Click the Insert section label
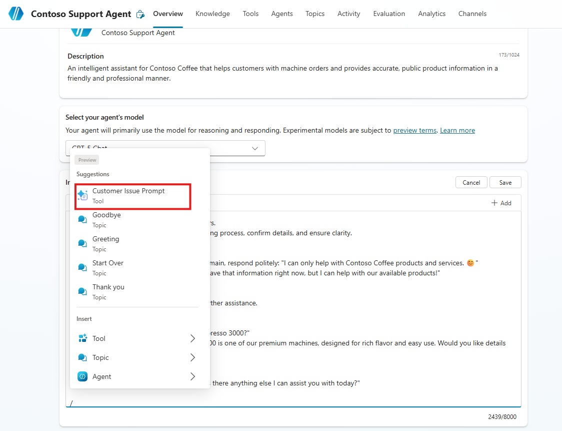Screen dimensions: 562x431 (84, 319)
